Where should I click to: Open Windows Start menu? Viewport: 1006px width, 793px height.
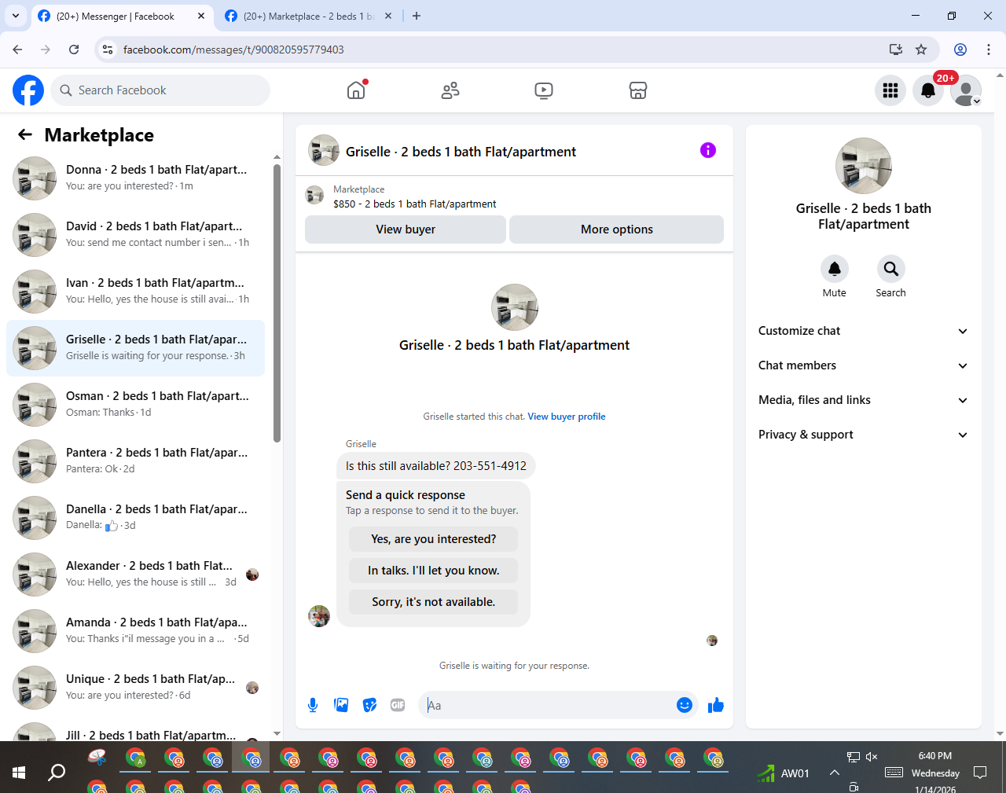pos(19,773)
